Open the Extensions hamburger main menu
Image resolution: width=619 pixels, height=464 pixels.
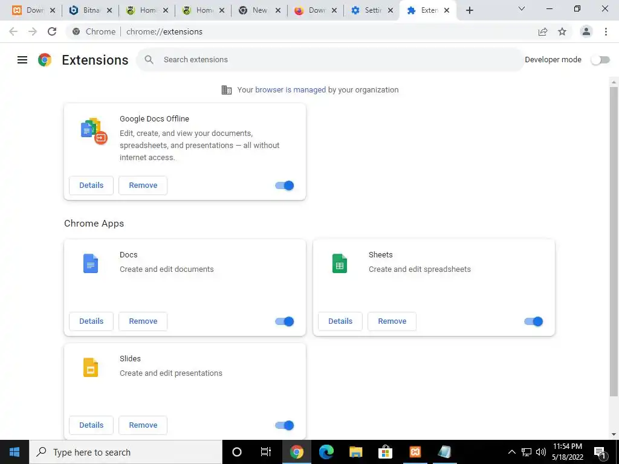click(22, 60)
